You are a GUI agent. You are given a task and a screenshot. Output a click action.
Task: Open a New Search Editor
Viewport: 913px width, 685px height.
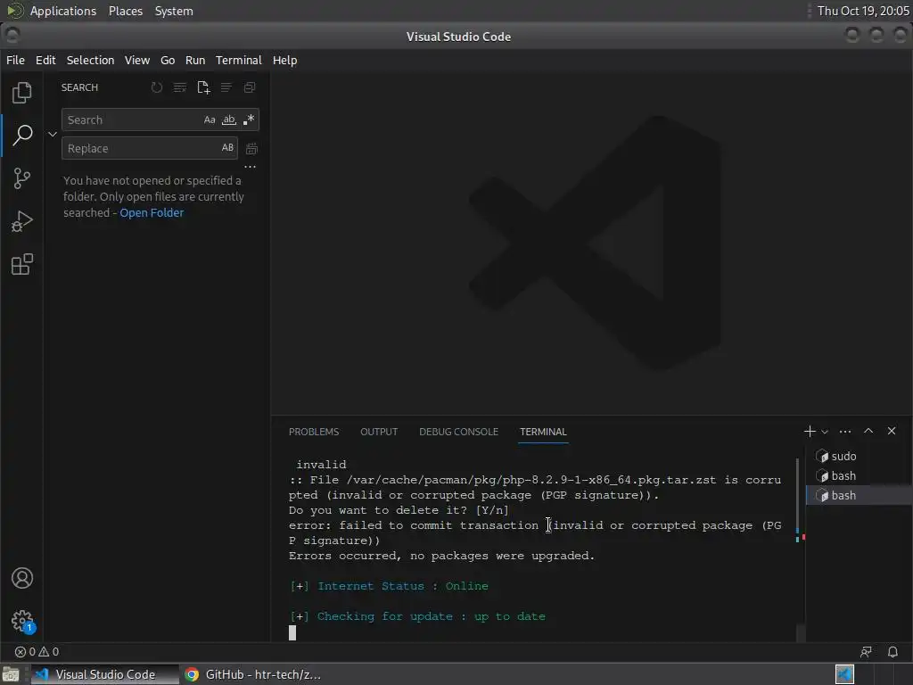tap(203, 87)
